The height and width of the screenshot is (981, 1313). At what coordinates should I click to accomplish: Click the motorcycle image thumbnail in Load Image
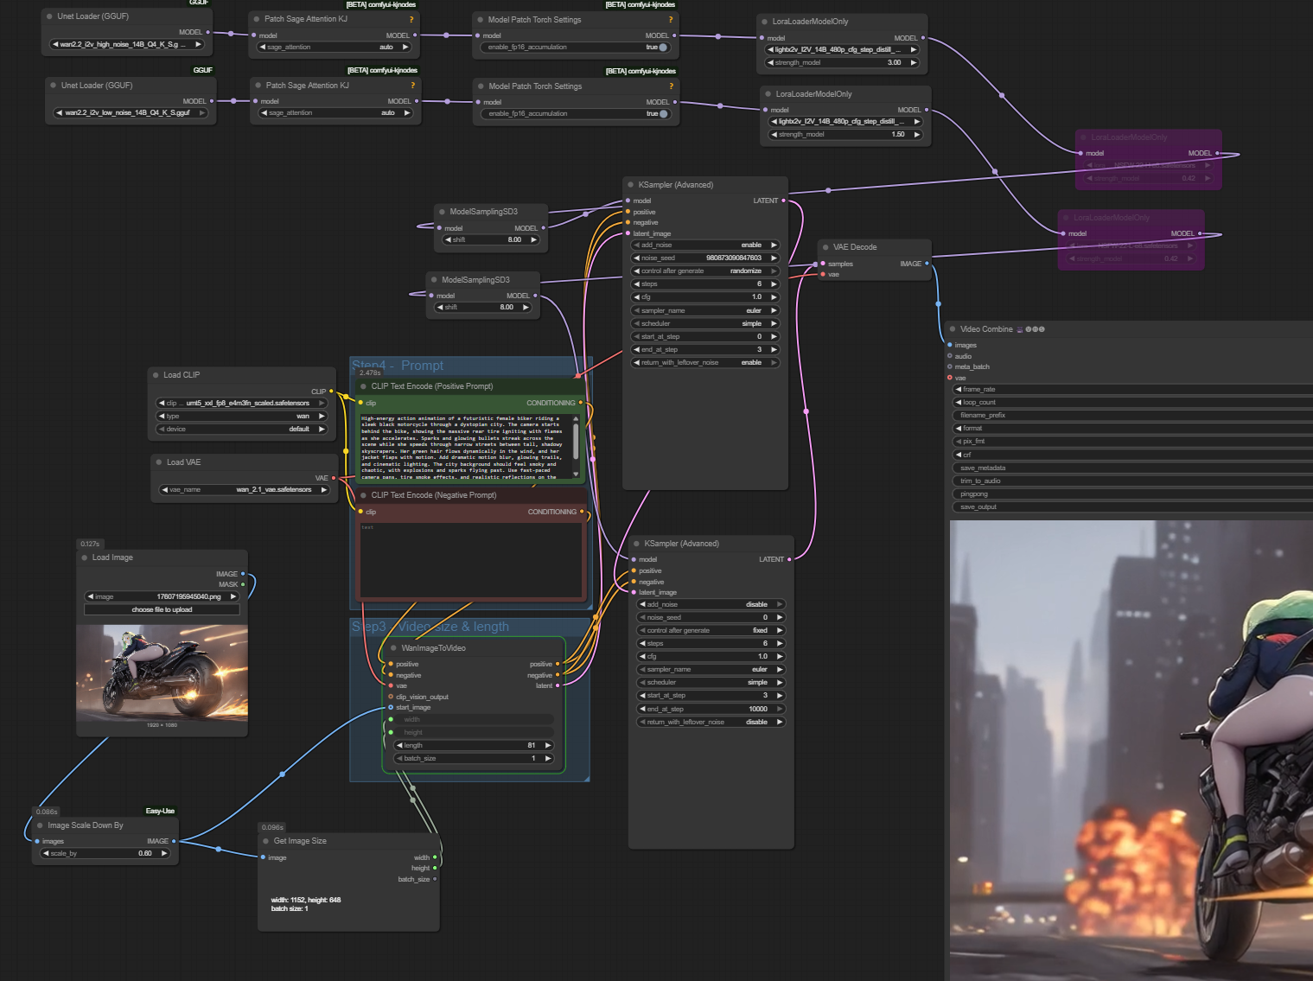pos(162,672)
